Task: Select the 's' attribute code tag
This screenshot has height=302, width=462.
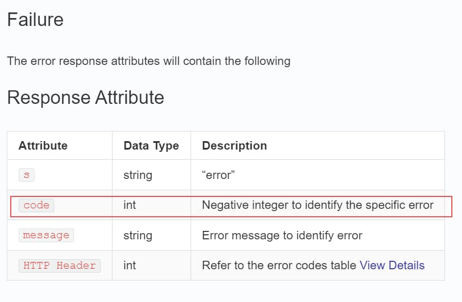Action: pyautogui.click(x=26, y=175)
